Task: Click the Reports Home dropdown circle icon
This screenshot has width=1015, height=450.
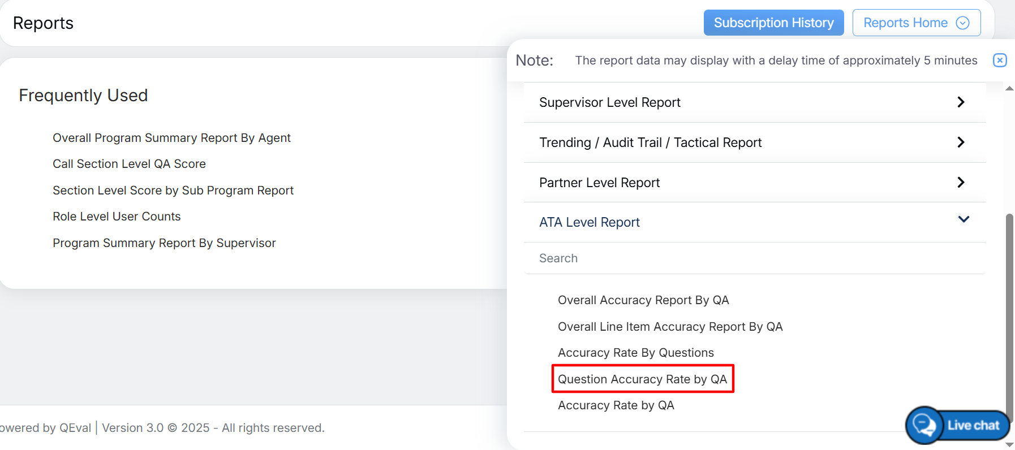Action: point(962,23)
